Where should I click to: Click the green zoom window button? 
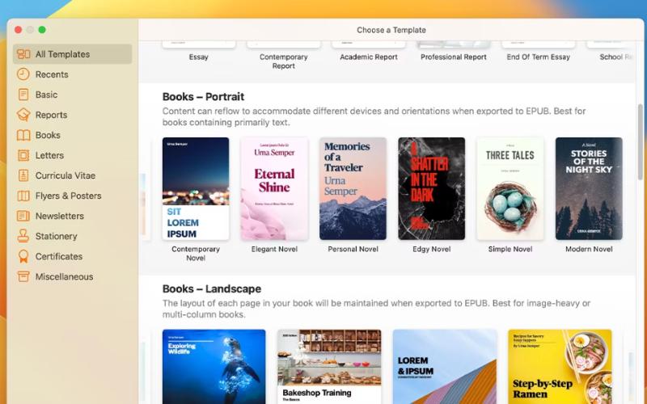click(42, 30)
